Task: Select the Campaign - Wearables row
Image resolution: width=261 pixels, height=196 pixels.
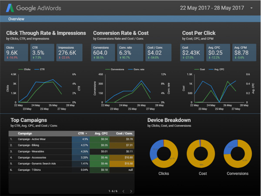Action: [71, 152]
